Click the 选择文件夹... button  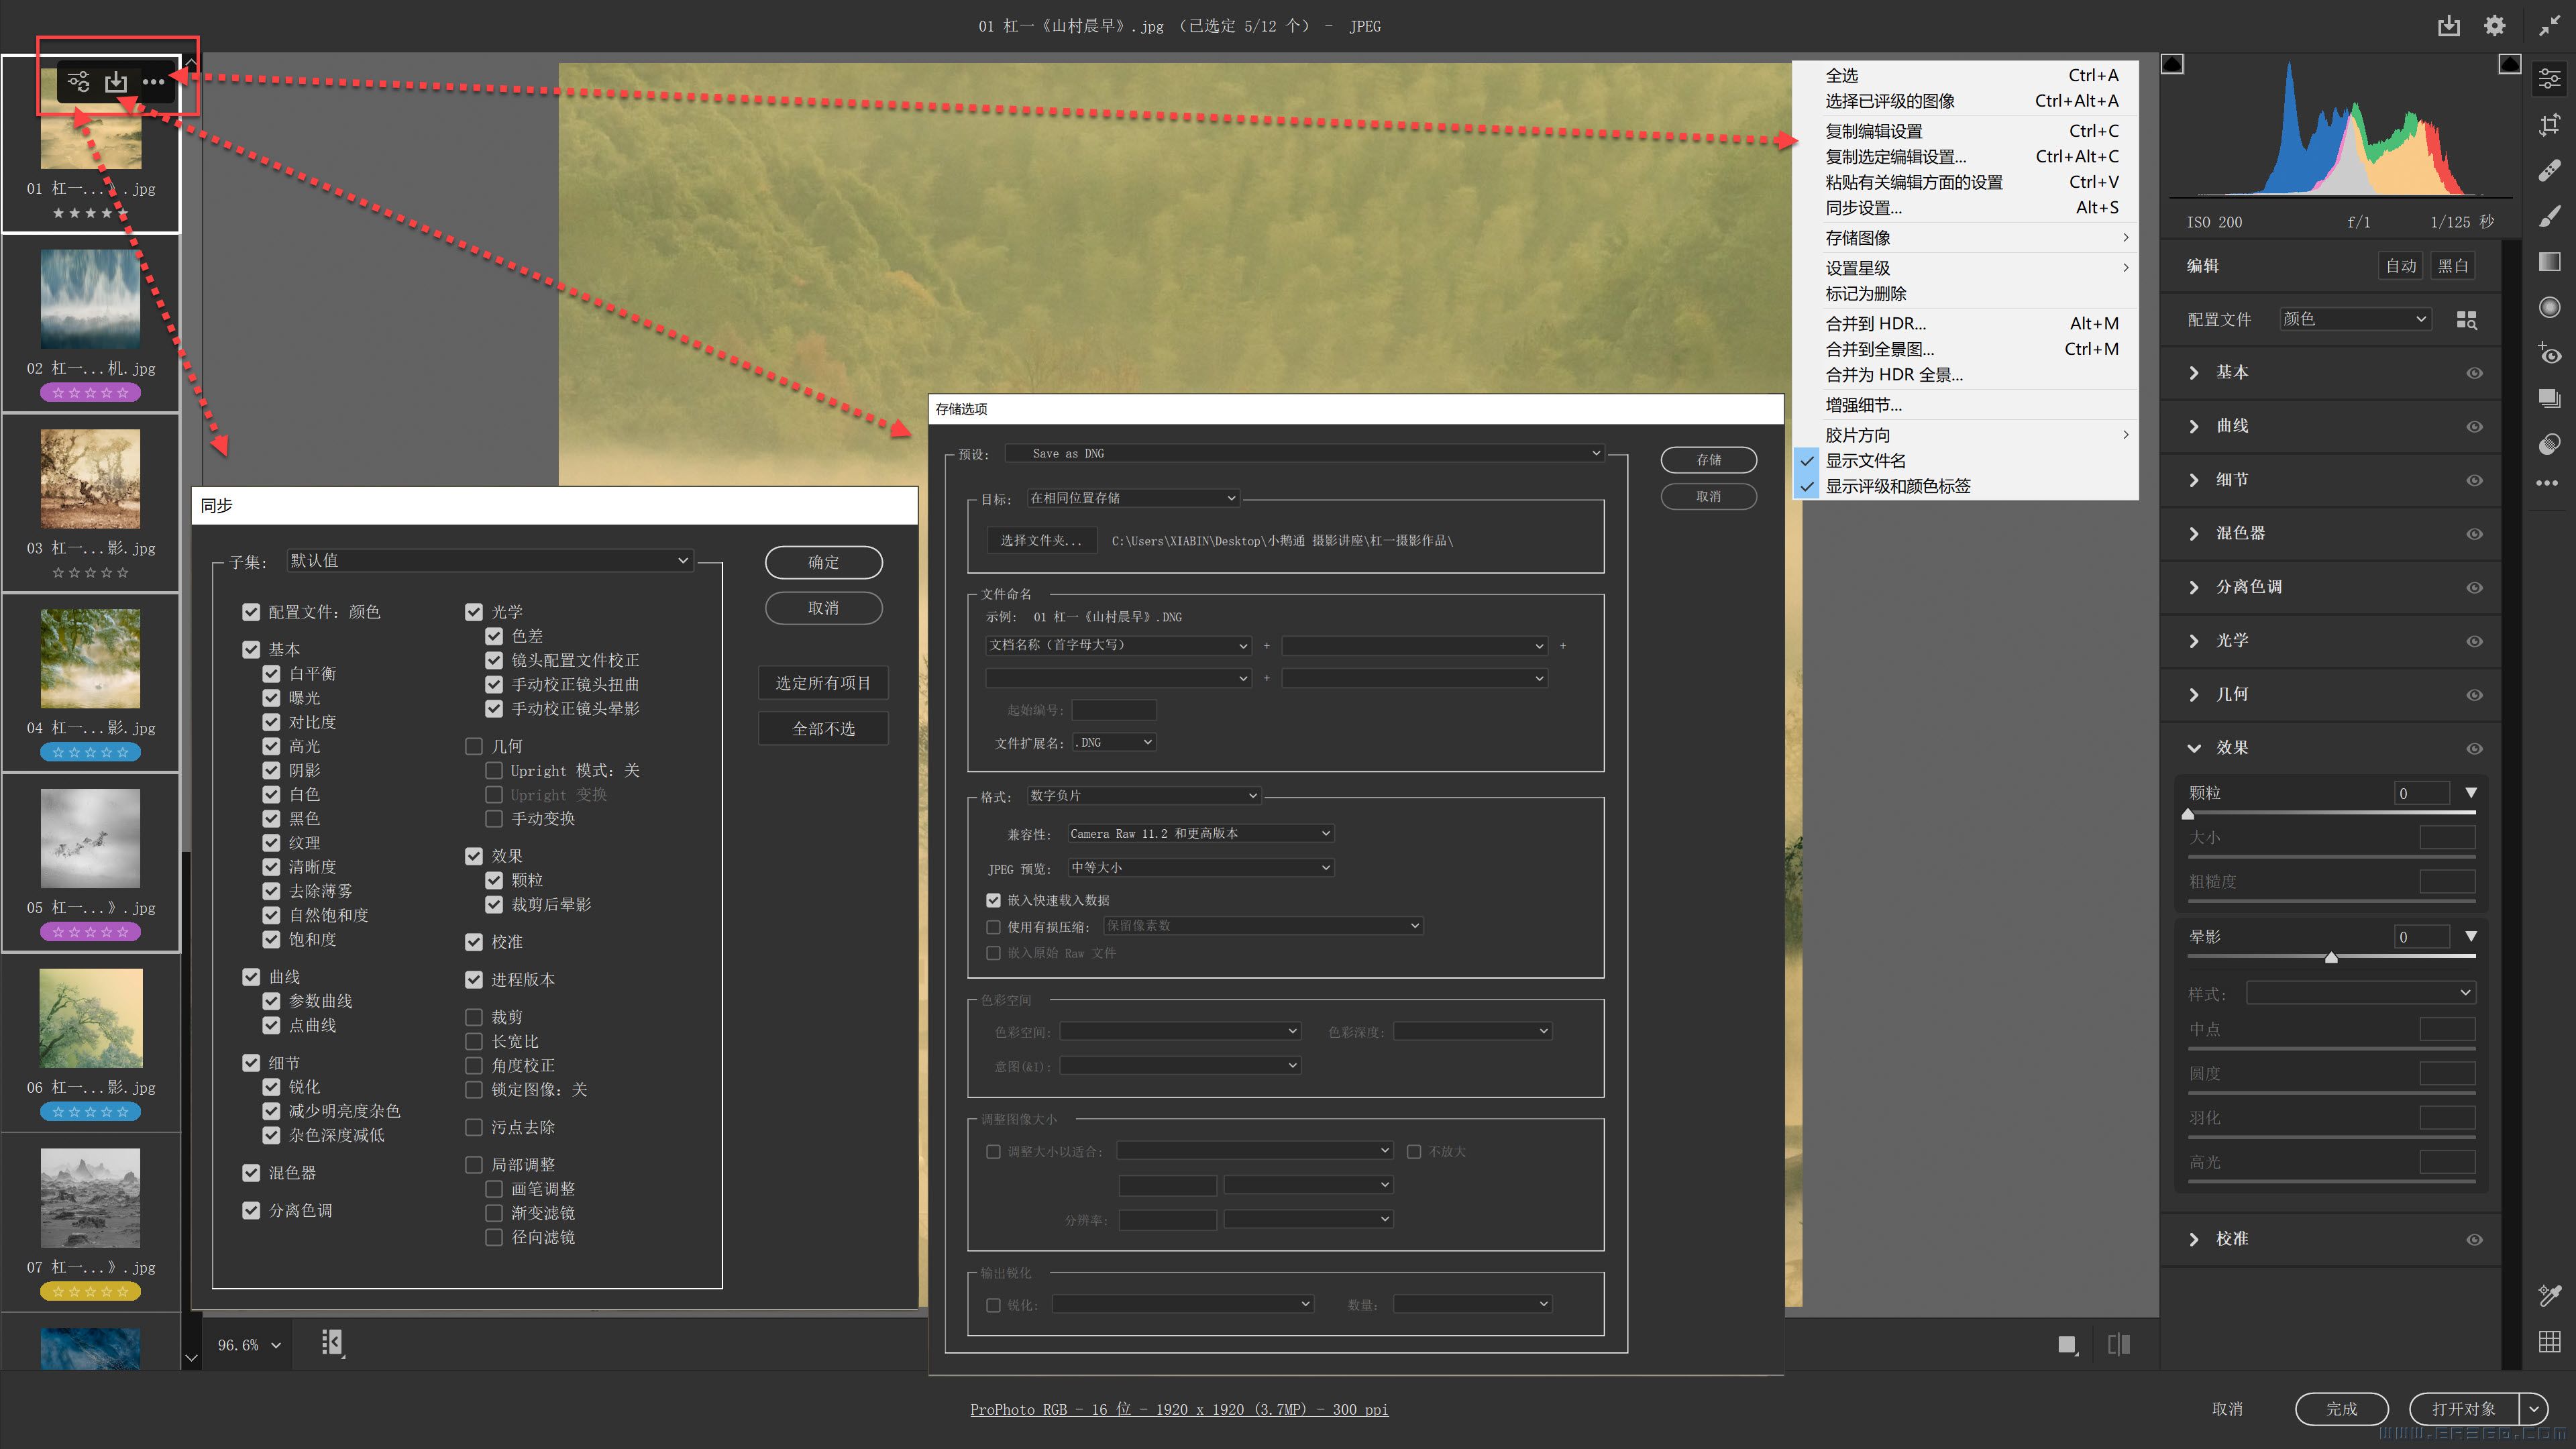click(1040, 541)
